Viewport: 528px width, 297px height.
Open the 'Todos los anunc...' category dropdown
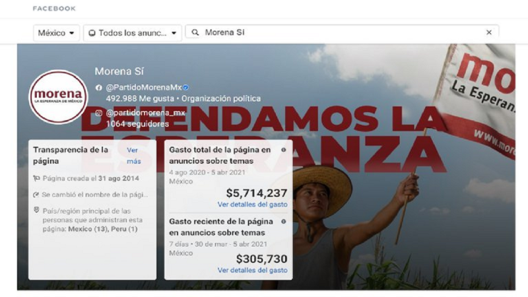pyautogui.click(x=133, y=33)
